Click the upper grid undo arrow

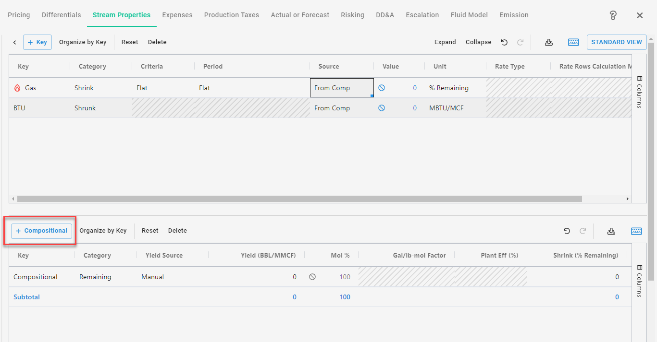504,42
